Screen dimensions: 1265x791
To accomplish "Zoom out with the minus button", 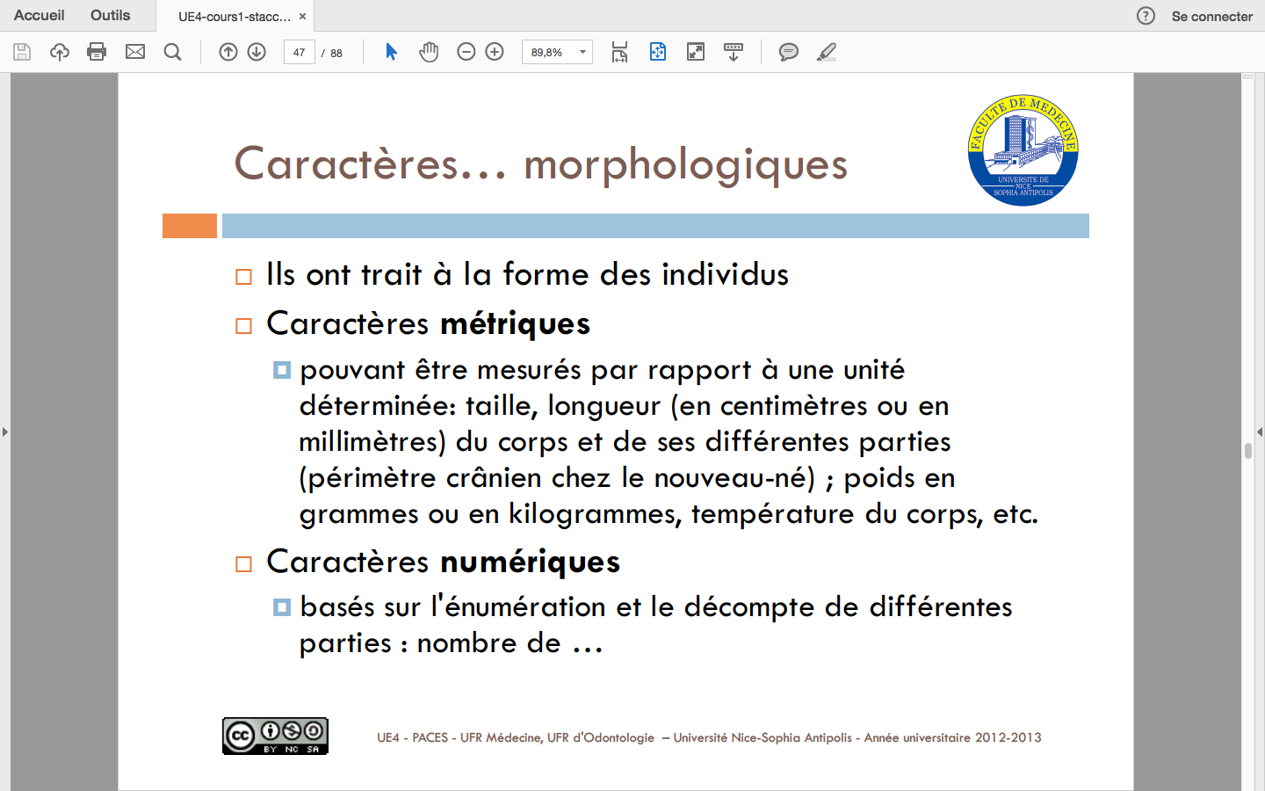I will coord(466,52).
